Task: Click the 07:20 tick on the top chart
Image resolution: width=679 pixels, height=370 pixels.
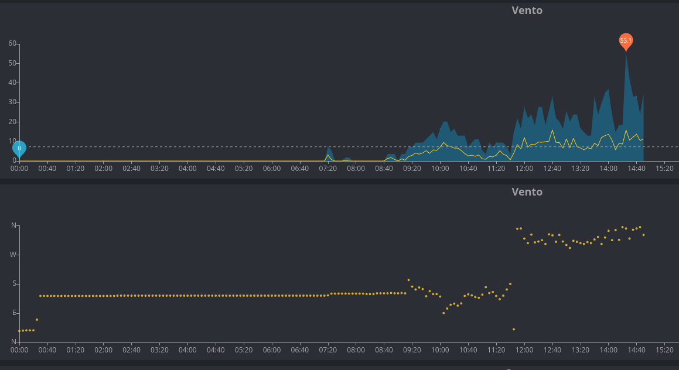Action: 328,169
